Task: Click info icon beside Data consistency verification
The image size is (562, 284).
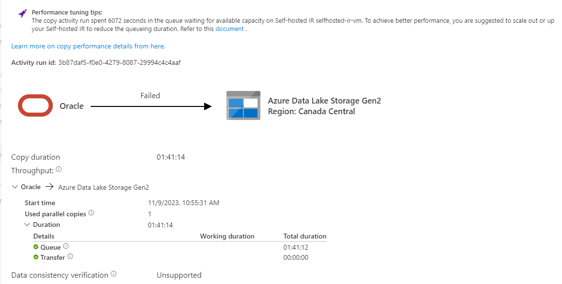Action: tap(113, 274)
